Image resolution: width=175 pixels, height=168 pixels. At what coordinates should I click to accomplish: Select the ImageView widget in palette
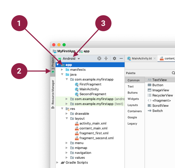[x=160, y=90]
